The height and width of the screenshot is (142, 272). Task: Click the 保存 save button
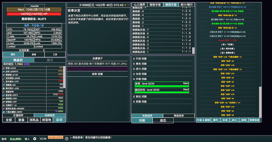click(4, 139)
